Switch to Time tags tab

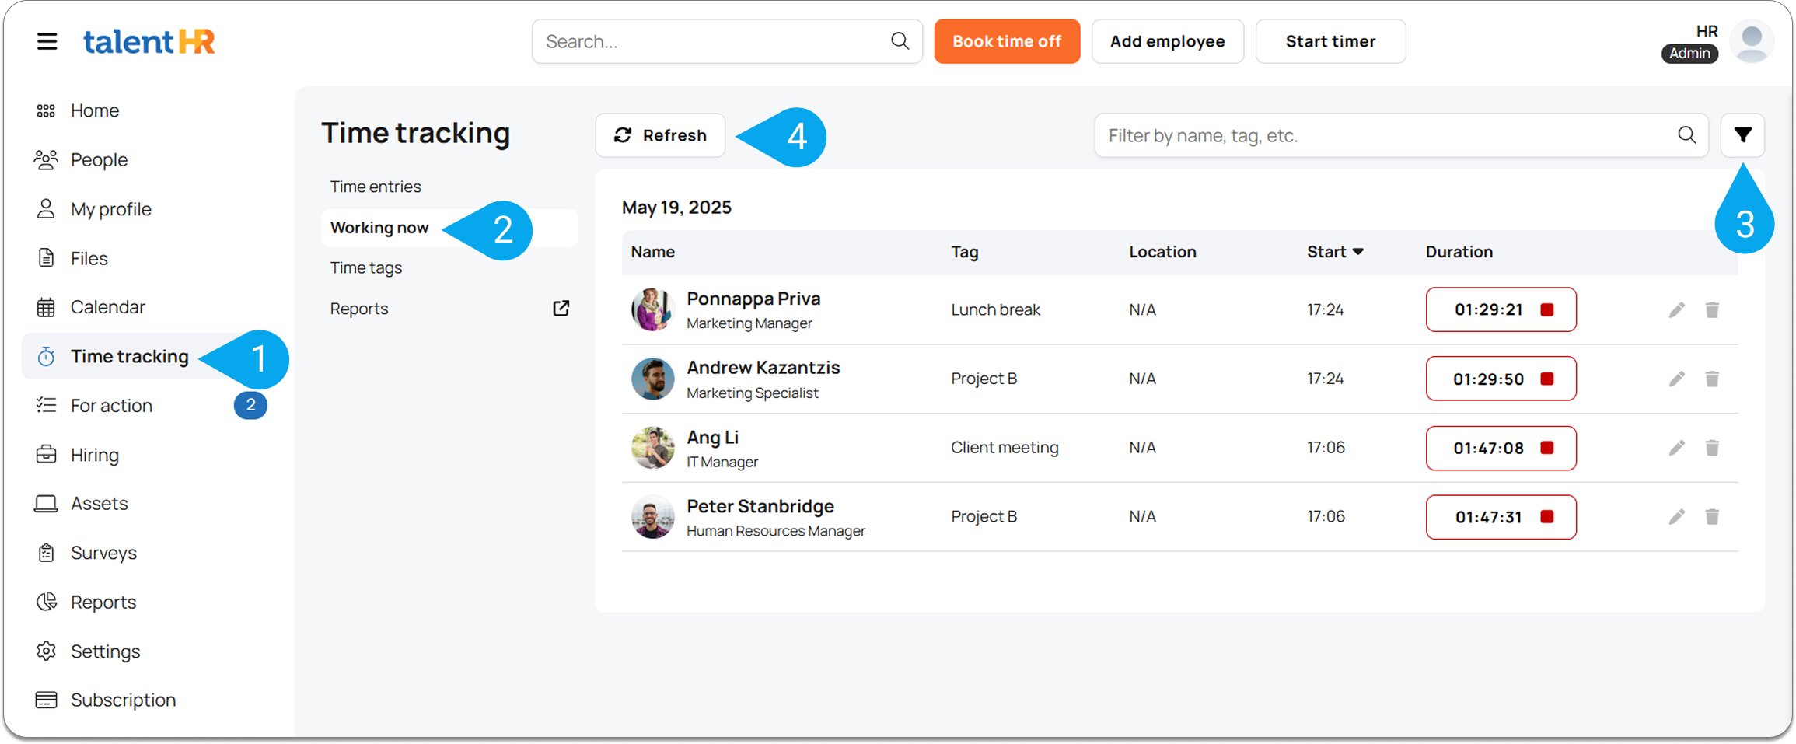coord(366,267)
